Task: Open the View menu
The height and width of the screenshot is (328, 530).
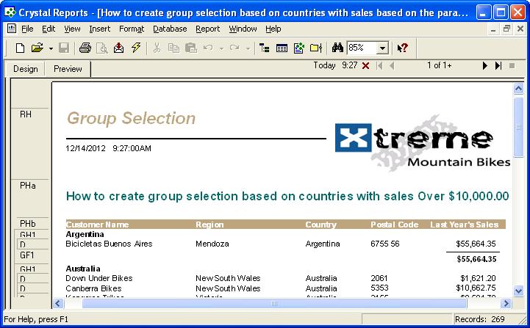Action: click(x=72, y=29)
